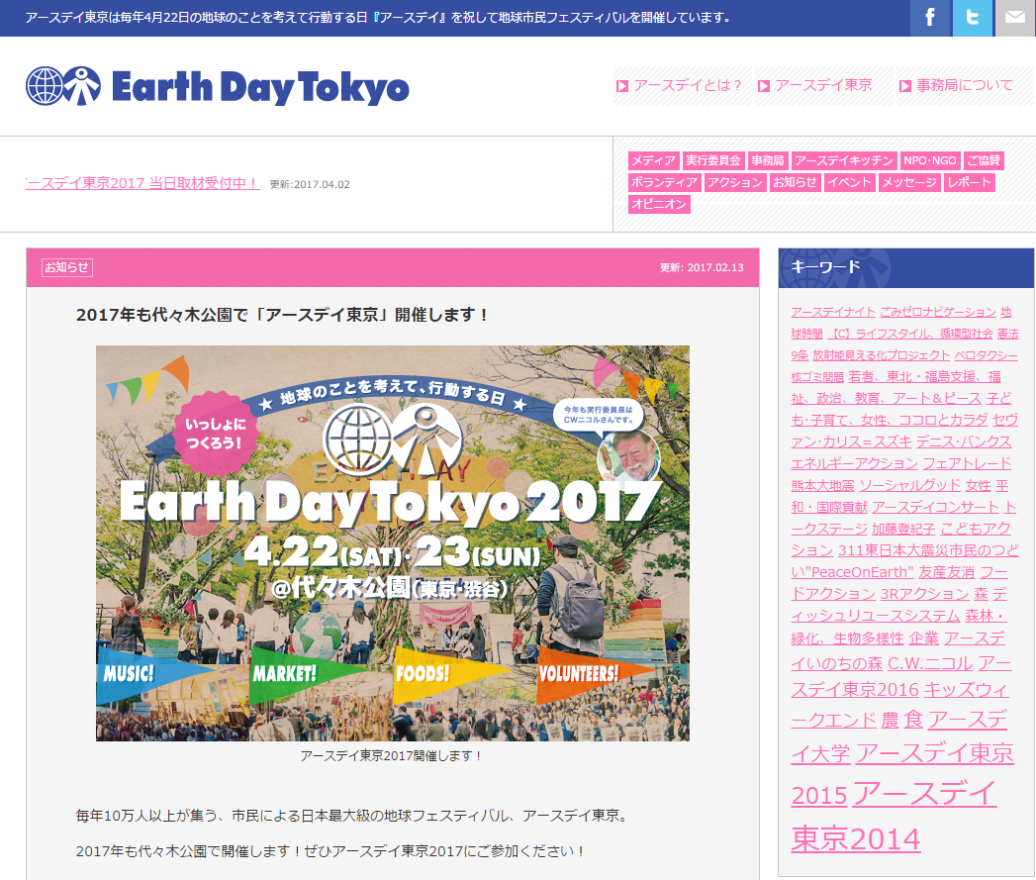This screenshot has height=880, width=1036.
Task: Click keyword キッズウィークエンド
Action: (899, 705)
